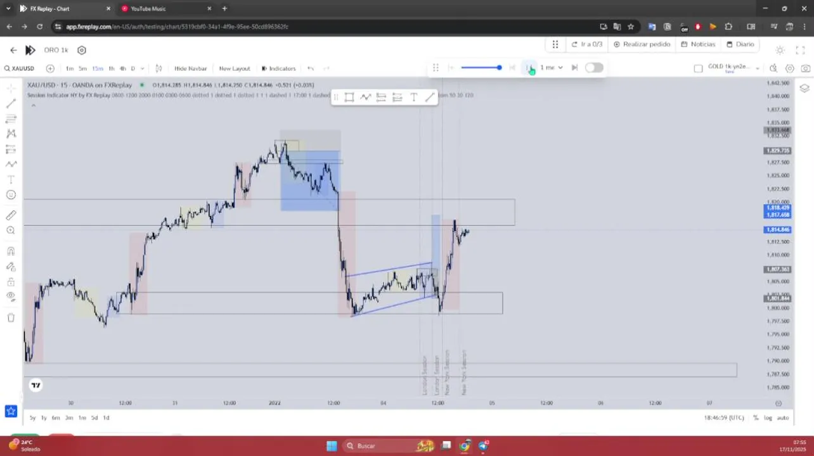This screenshot has width=814, height=456.
Task: Toggle light/dark theme sun icon
Action: click(x=780, y=50)
